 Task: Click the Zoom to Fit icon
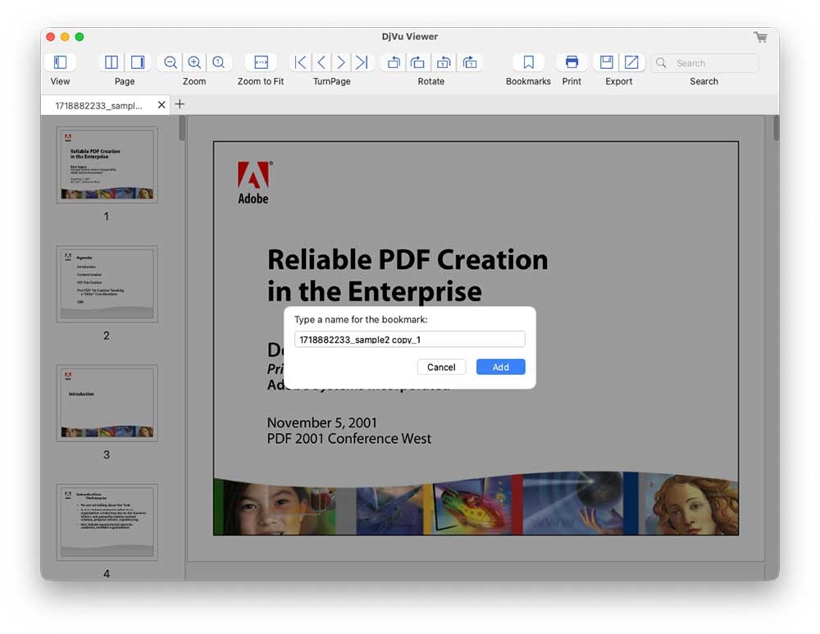(261, 63)
